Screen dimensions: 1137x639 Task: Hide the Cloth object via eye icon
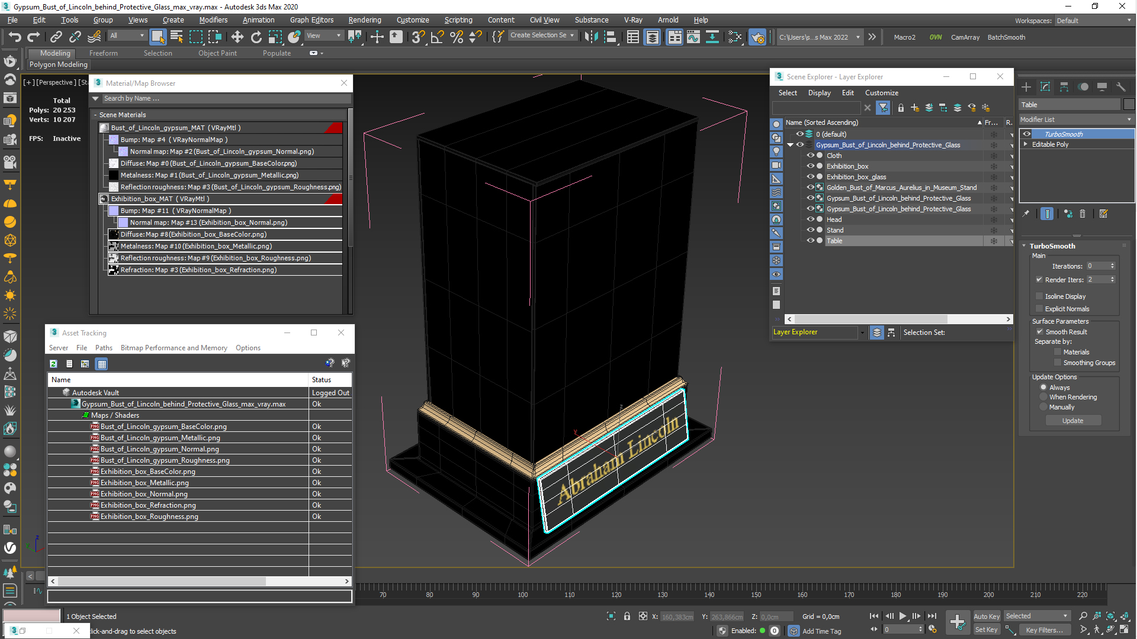[x=811, y=156]
